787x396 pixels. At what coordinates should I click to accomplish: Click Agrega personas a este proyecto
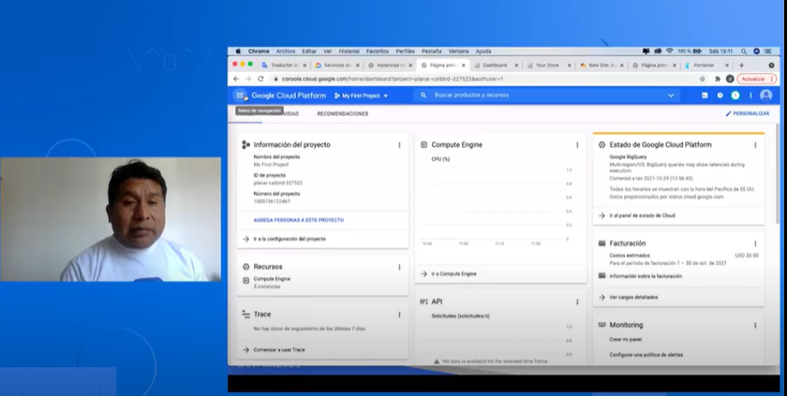click(299, 220)
